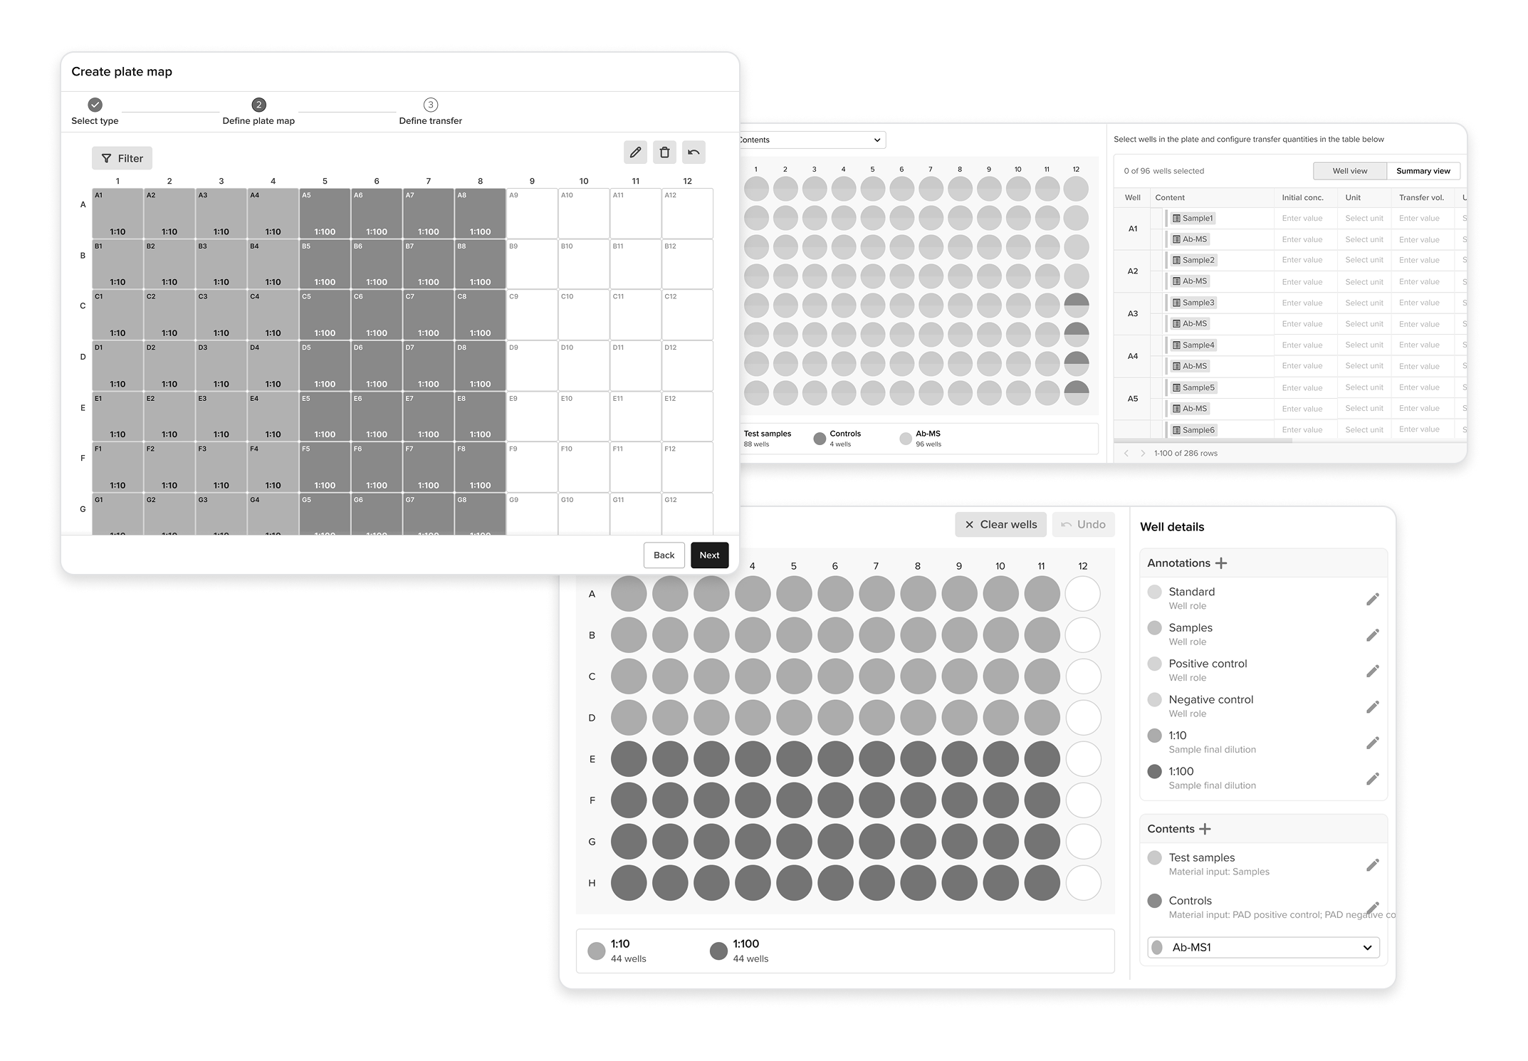Open Select unit for Sample1 row
This screenshot has width=1528, height=1061.
point(1364,219)
